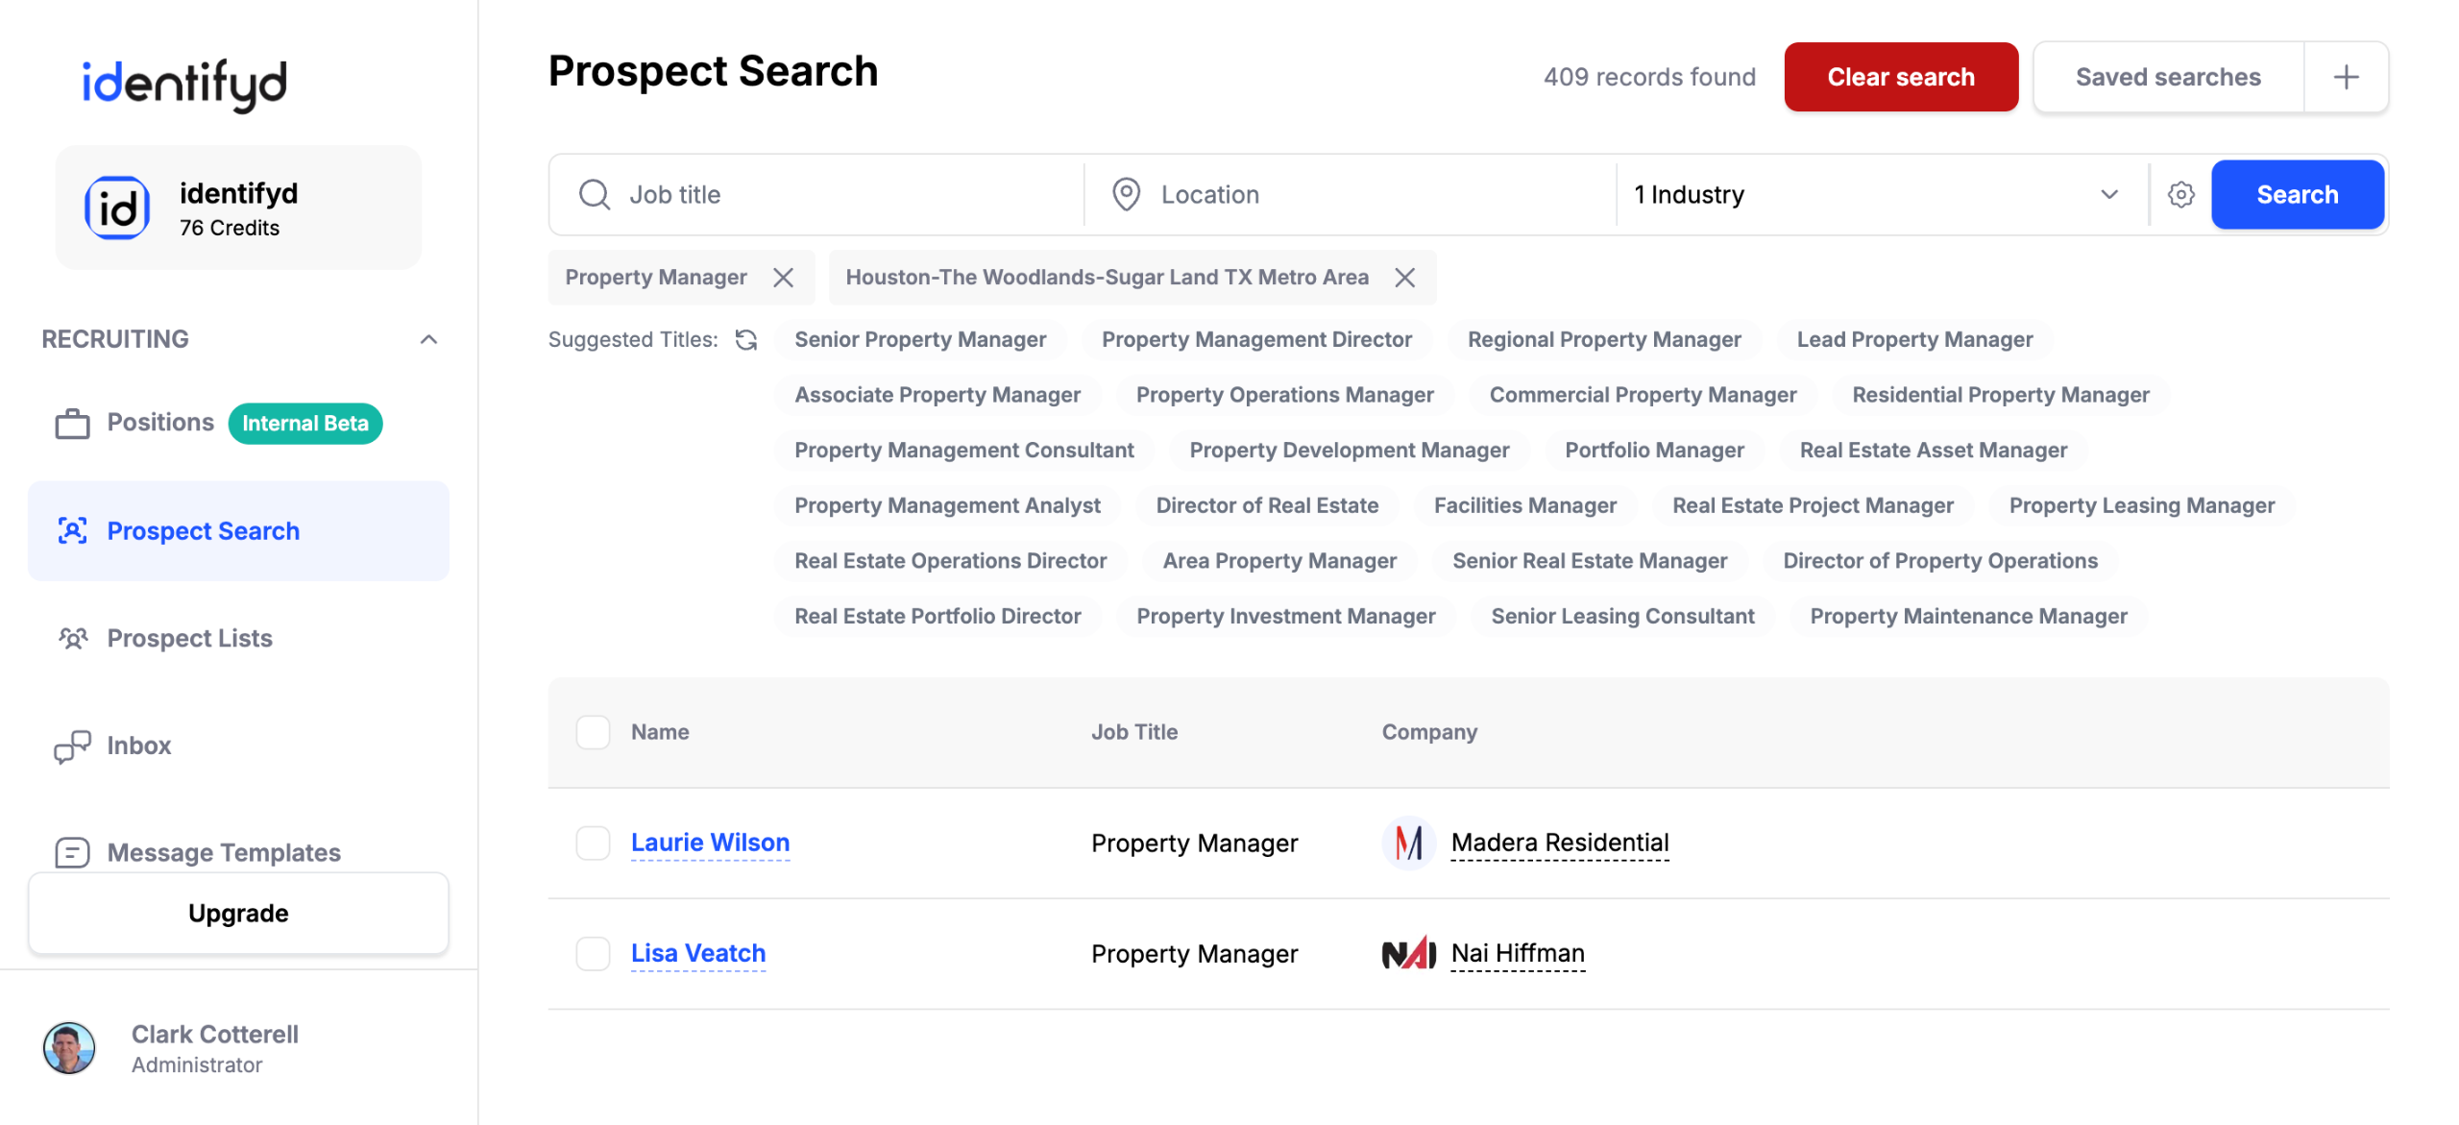Click the identifyd logo at the top left
This screenshot has height=1125, width=2459.
point(184,85)
